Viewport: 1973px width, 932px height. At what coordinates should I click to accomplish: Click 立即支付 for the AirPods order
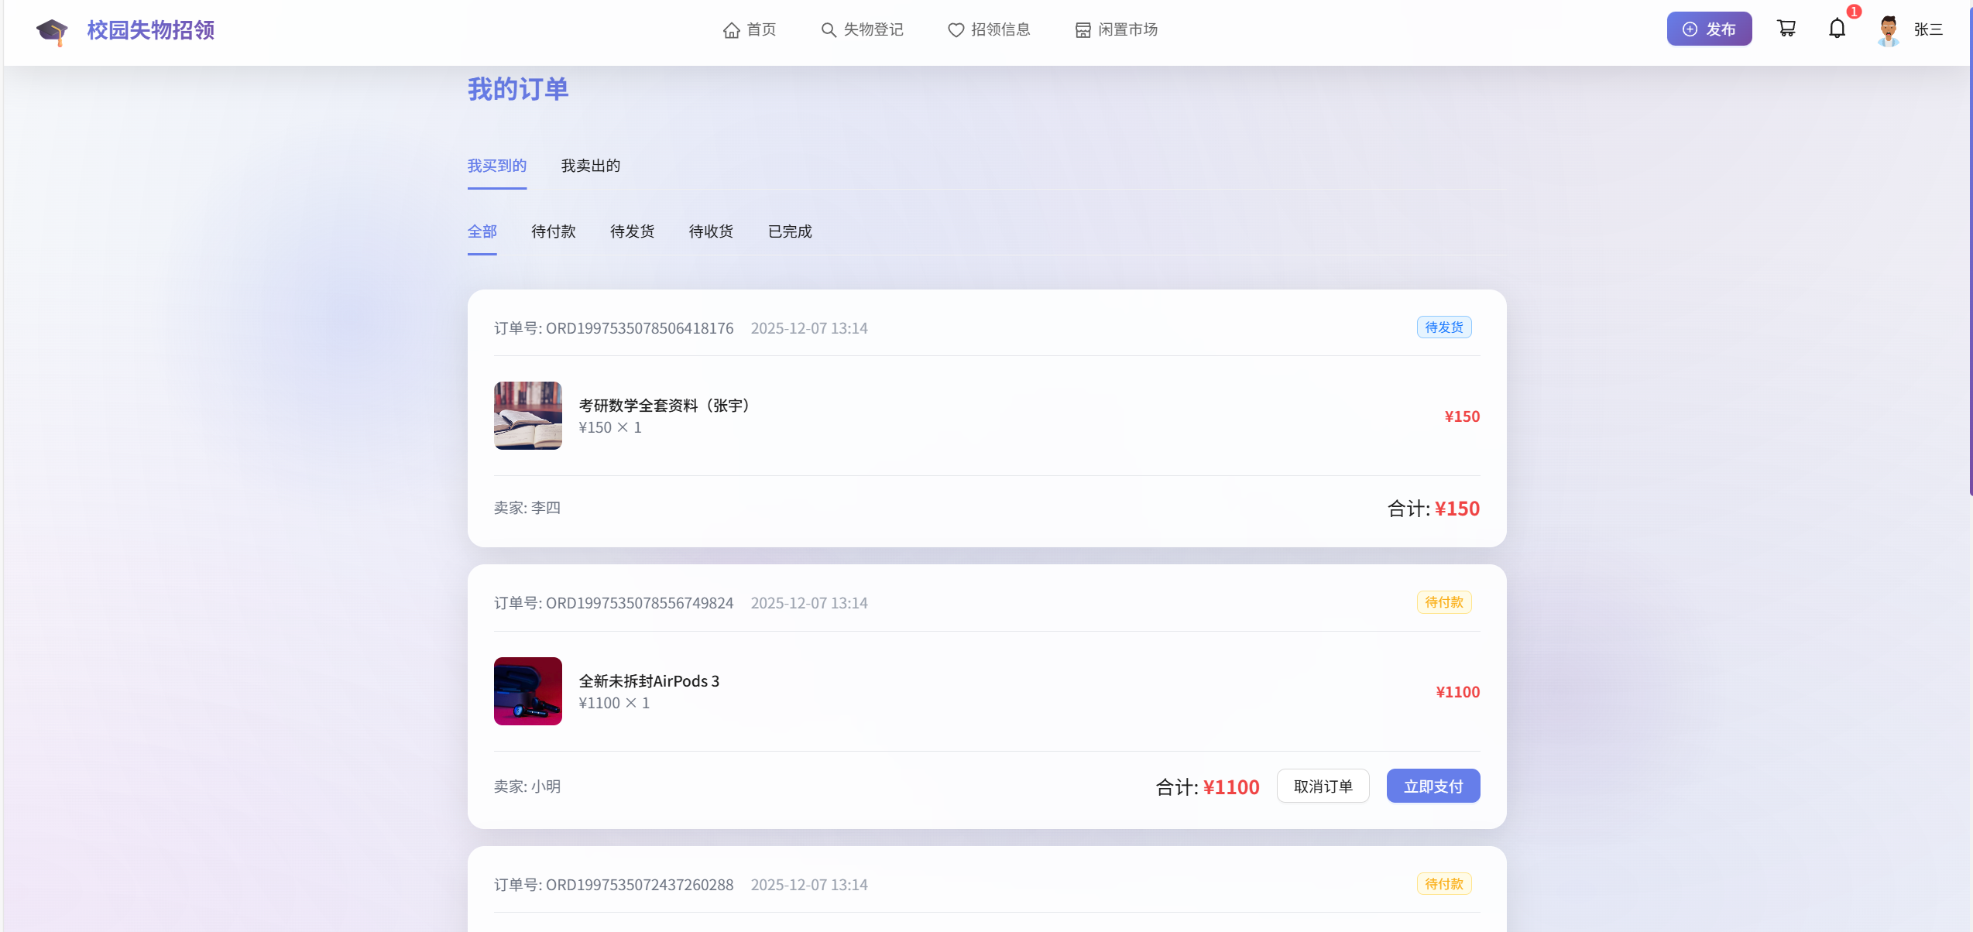[x=1433, y=786]
